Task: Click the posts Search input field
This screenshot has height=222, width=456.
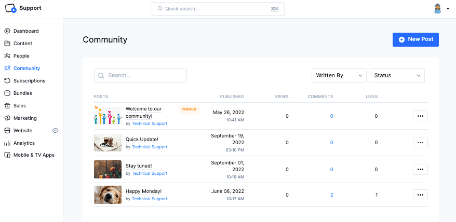Action: (x=140, y=76)
